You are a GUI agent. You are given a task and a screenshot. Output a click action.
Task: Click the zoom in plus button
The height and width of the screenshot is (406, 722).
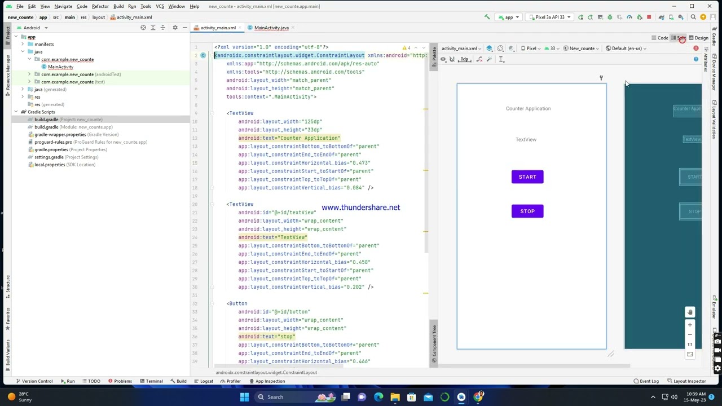coord(689,325)
